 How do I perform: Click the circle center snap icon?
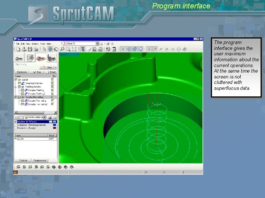[x=173, y=49]
